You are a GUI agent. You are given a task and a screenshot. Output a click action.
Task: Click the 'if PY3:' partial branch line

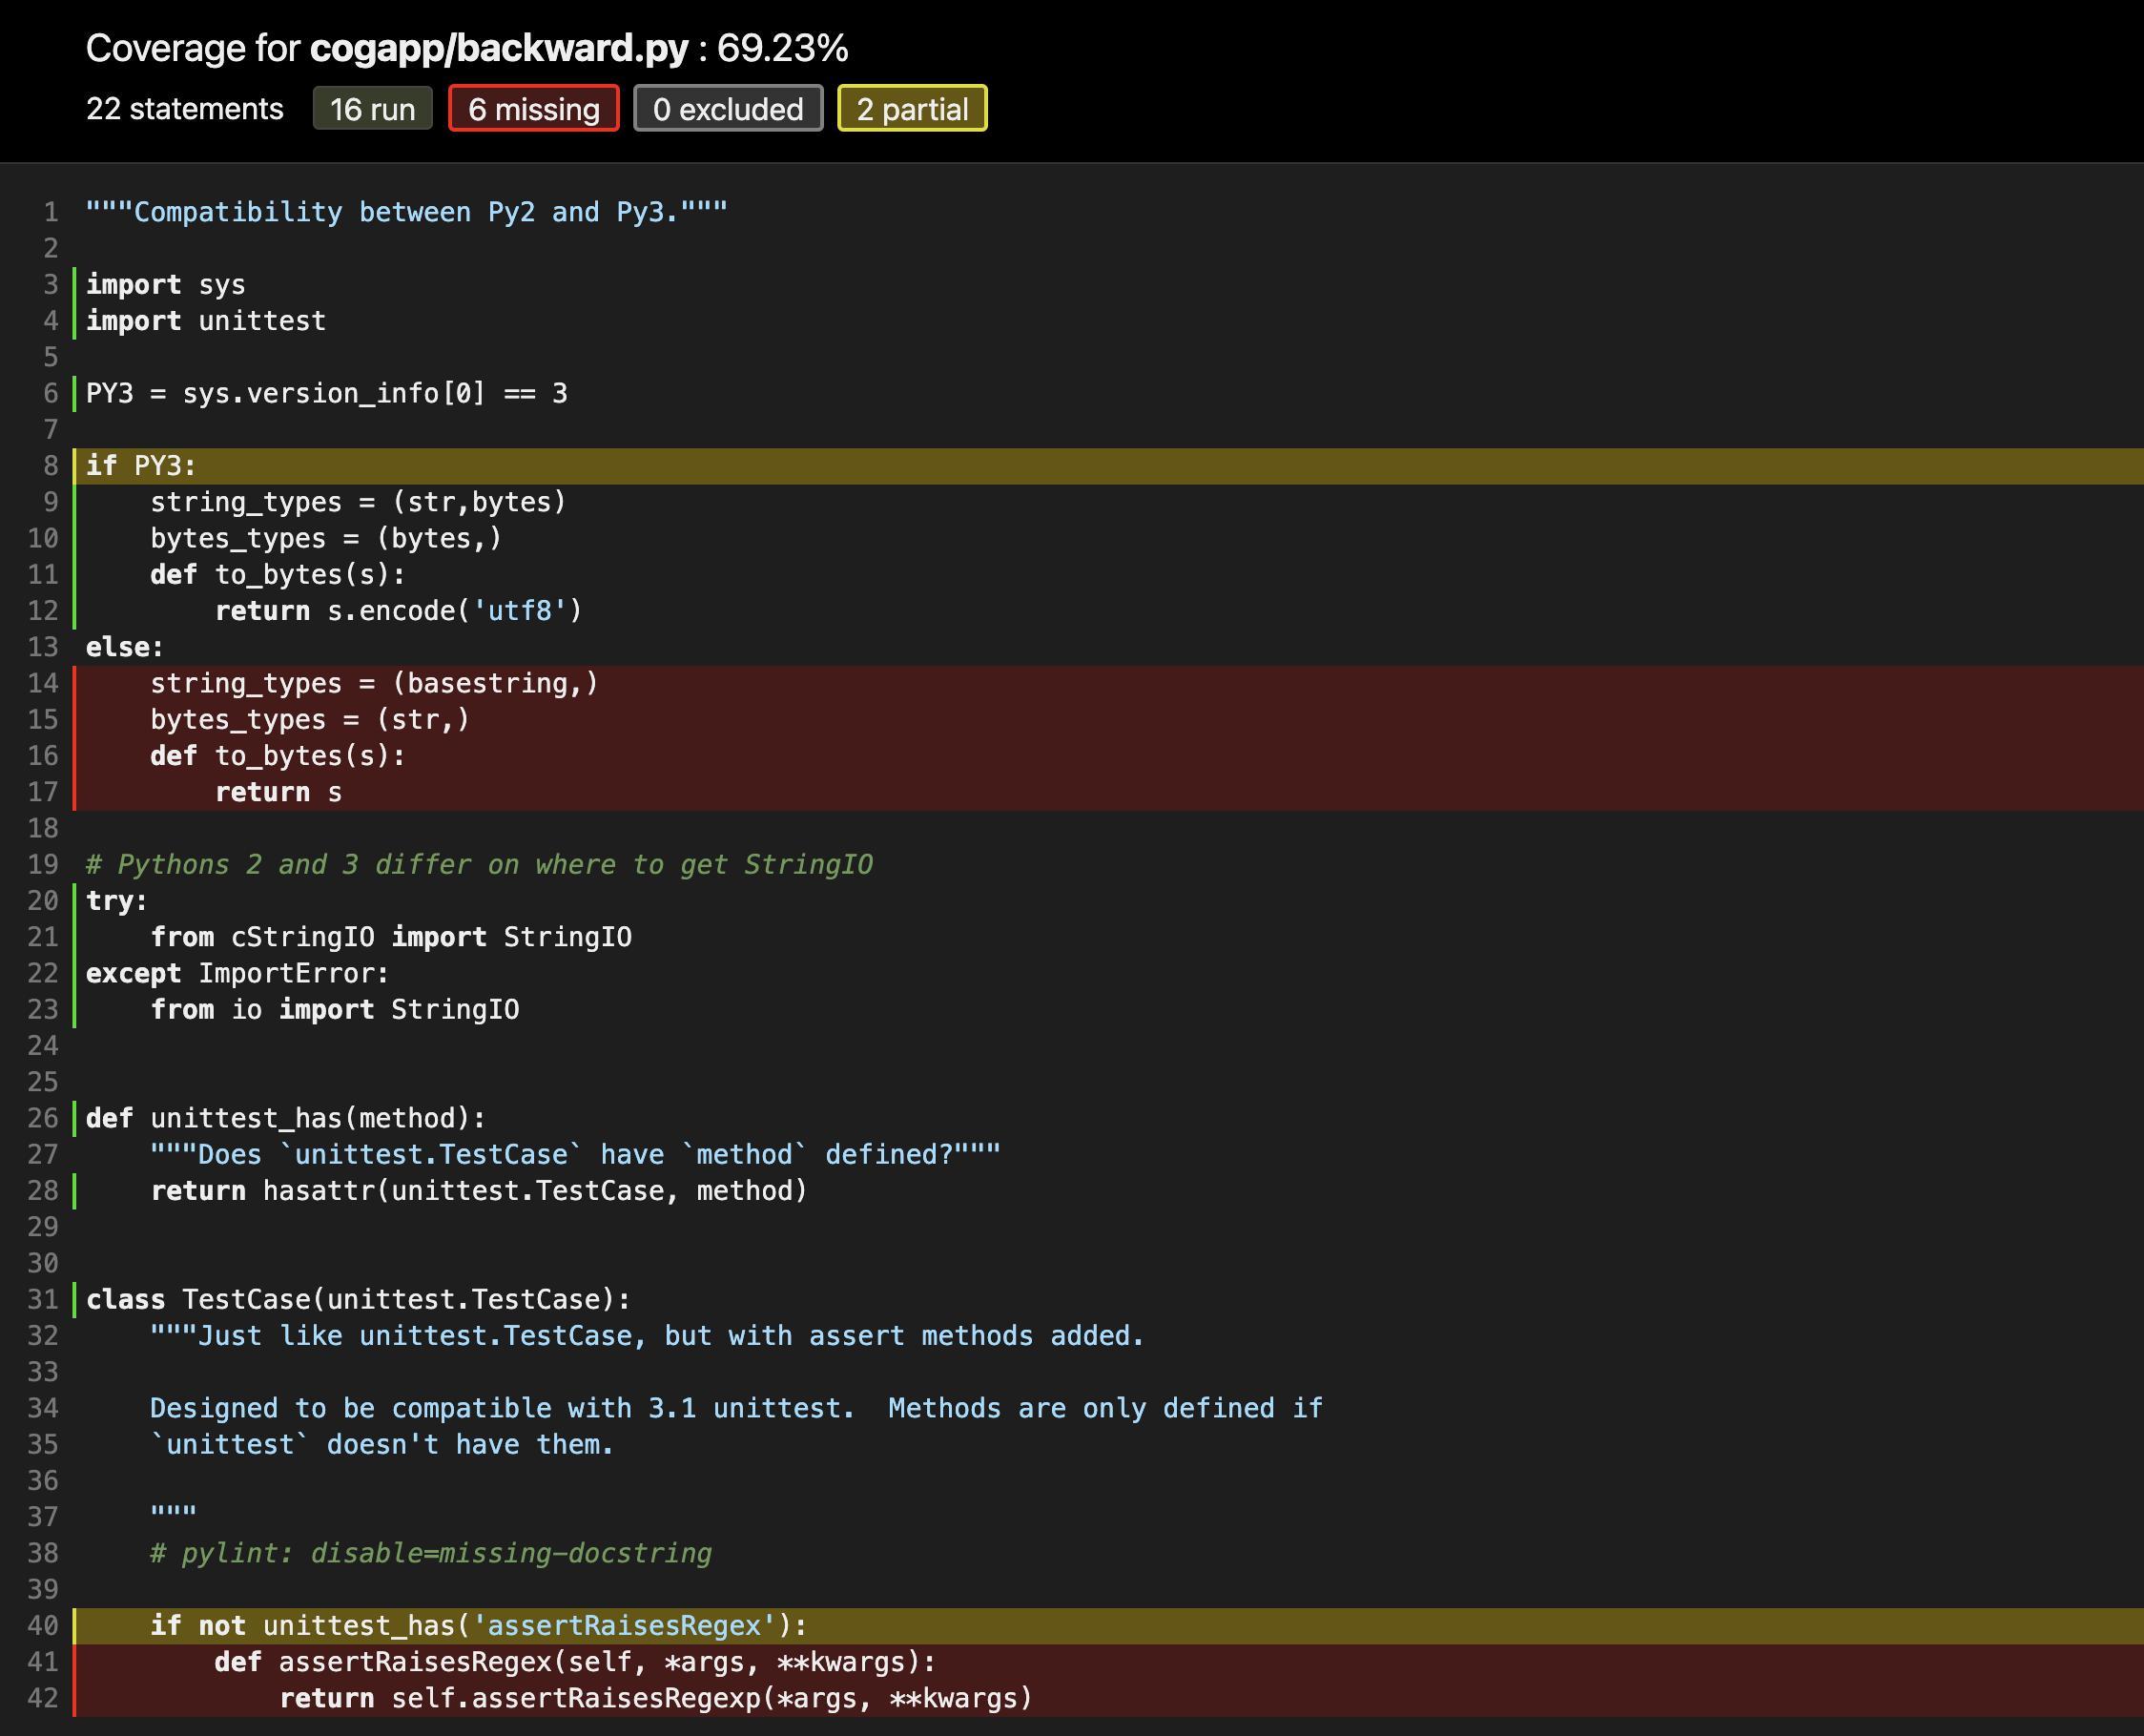pos(141,466)
